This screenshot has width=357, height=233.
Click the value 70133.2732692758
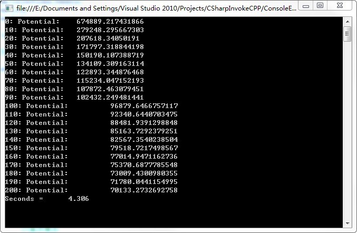pos(144,190)
